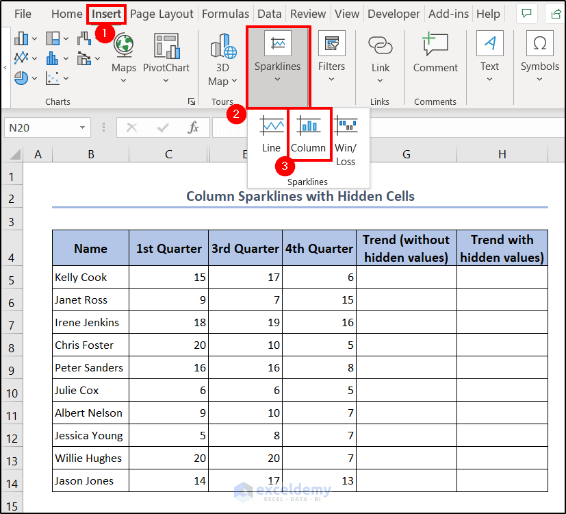Click cell containing Kelly Cook
The height and width of the screenshot is (514, 566).
(90, 278)
